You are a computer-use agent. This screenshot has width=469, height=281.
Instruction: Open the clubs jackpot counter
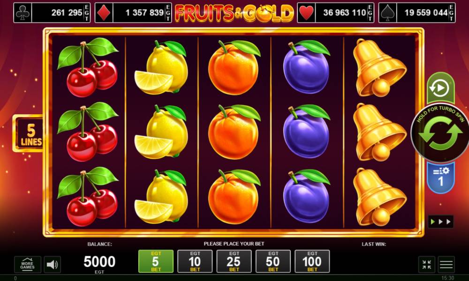52,13
